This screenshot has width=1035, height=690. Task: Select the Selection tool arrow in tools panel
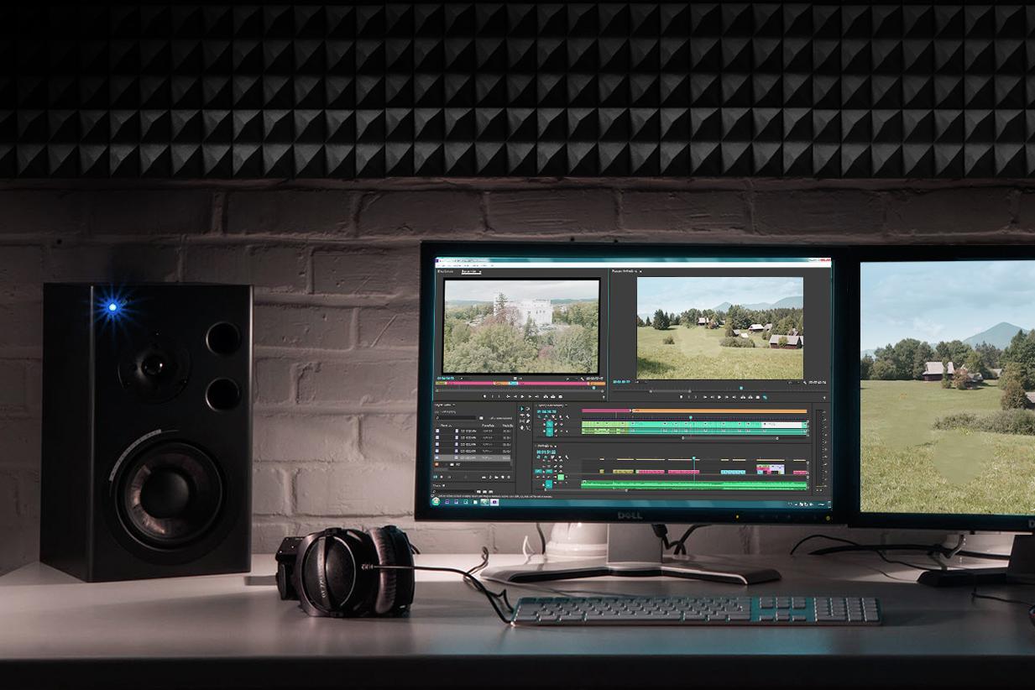coord(520,409)
